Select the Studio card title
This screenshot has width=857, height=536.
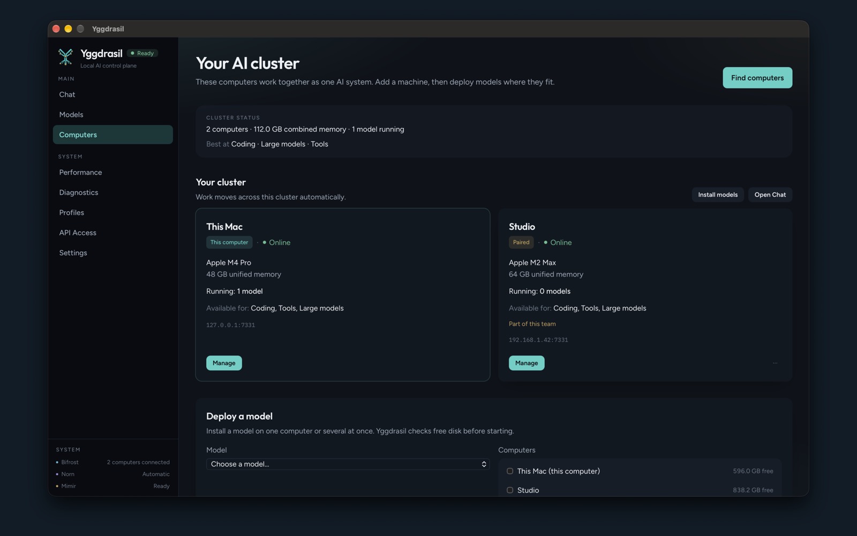click(x=522, y=227)
